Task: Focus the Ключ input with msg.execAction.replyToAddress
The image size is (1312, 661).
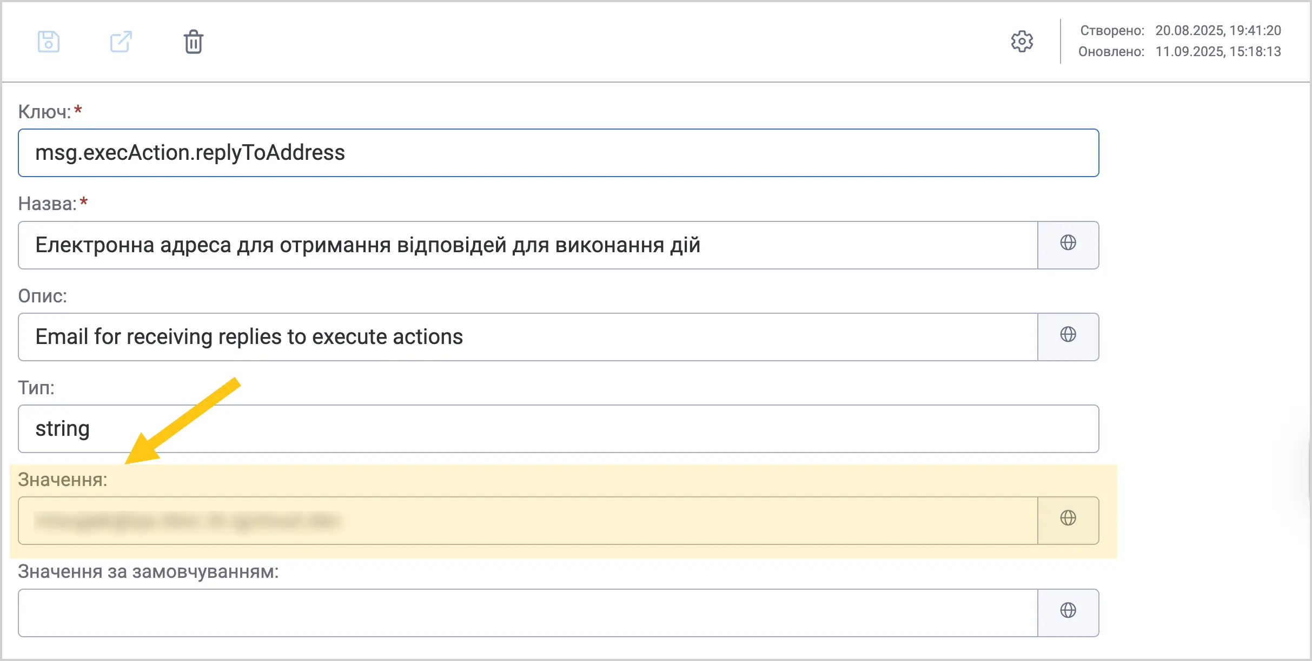Action: (x=559, y=153)
